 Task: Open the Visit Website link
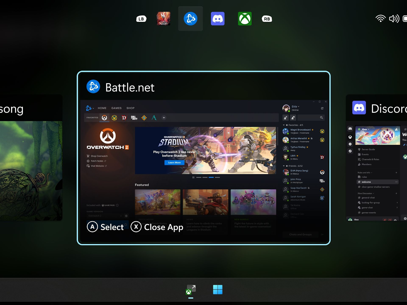[x=97, y=166]
